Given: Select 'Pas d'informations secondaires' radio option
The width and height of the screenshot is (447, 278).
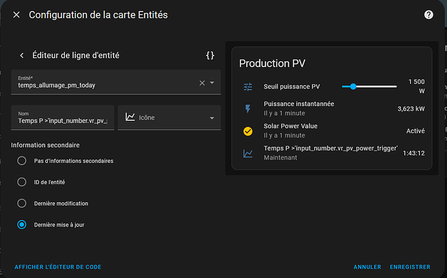Looking at the screenshot, I should click(22, 160).
